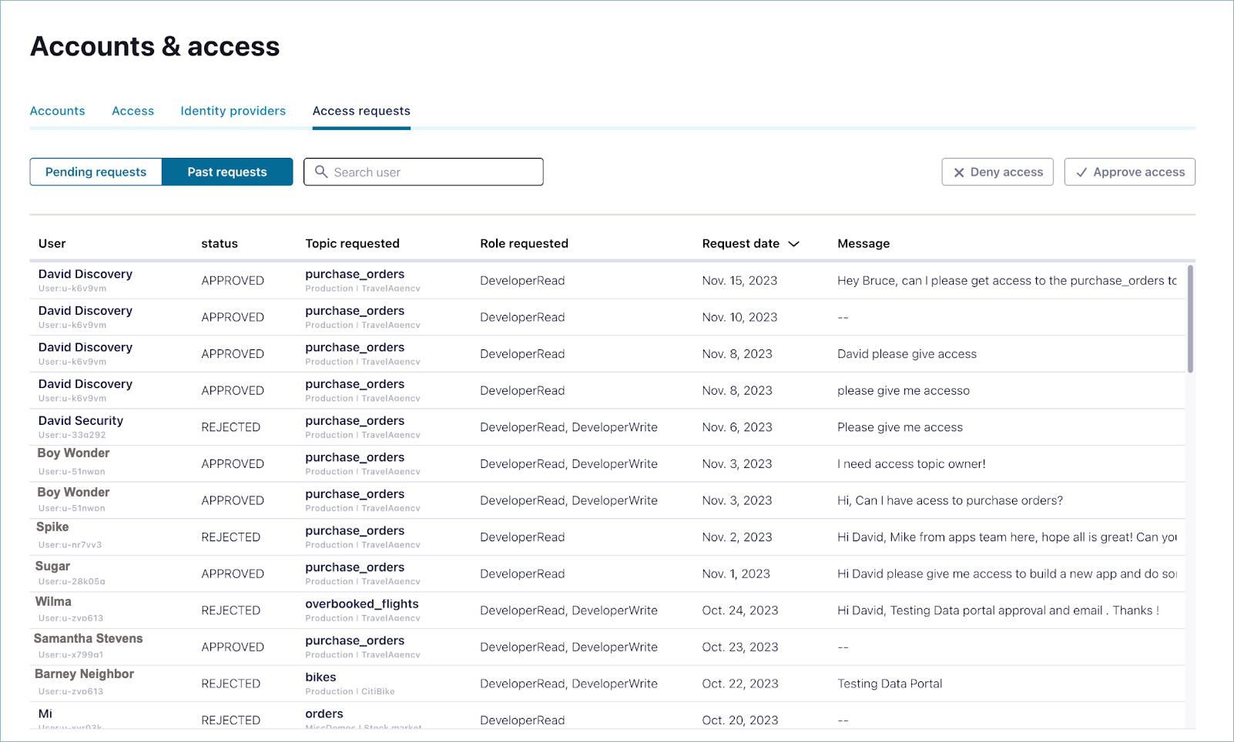
Task: Click Wilma's overbooked_flights topic entry
Action: (362, 604)
